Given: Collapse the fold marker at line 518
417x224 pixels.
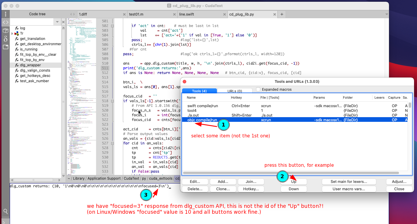Looking at the screenshot, I should (112, 101).
